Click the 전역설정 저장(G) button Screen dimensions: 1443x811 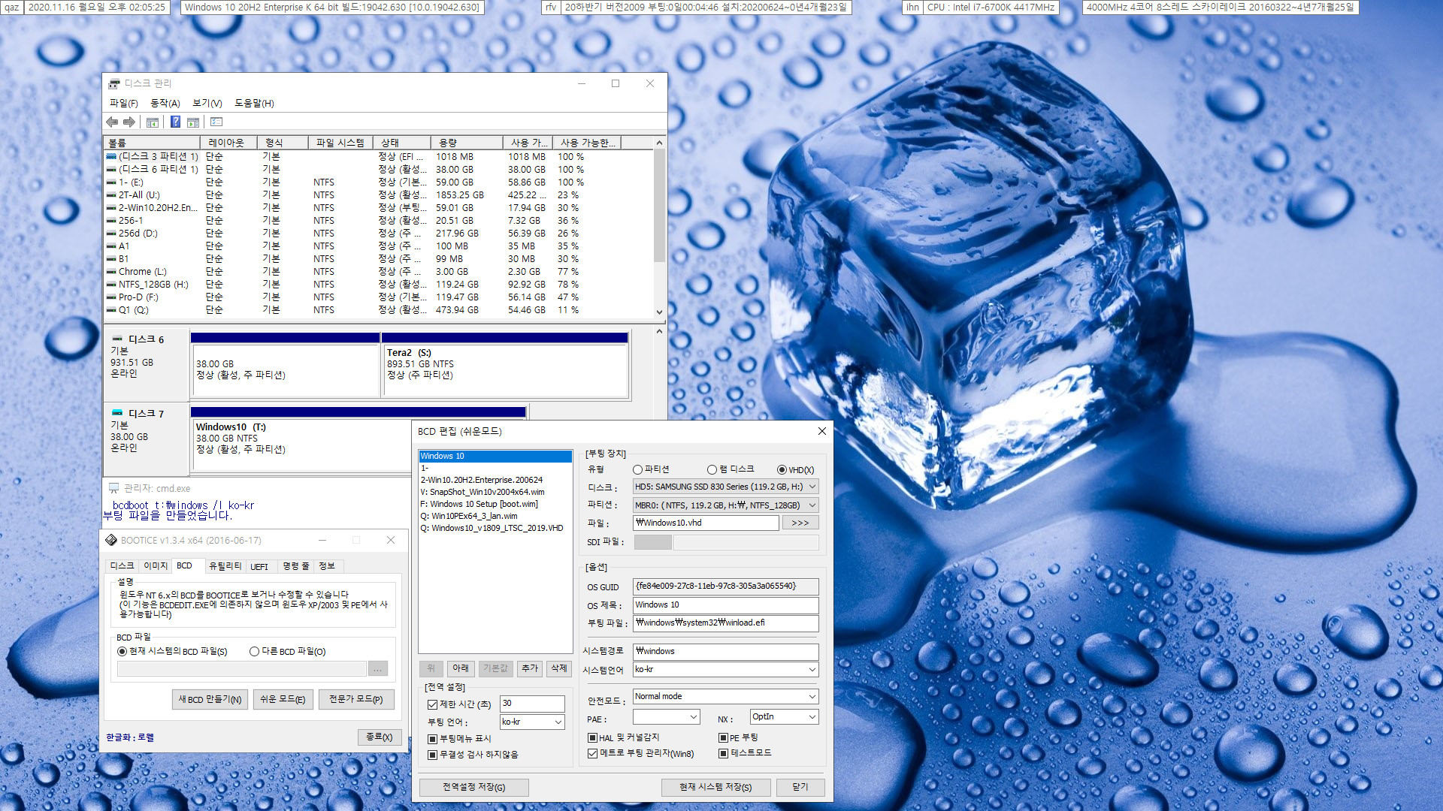coord(473,787)
